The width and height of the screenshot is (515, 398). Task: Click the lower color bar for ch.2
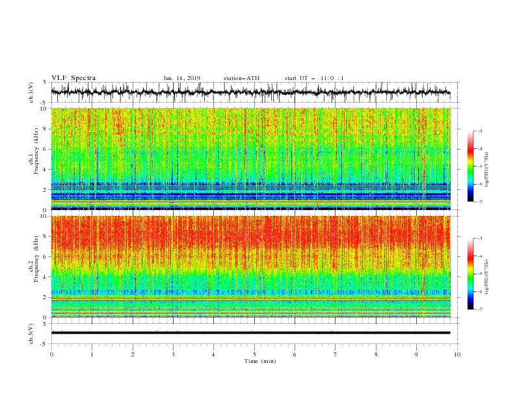coord(471,274)
